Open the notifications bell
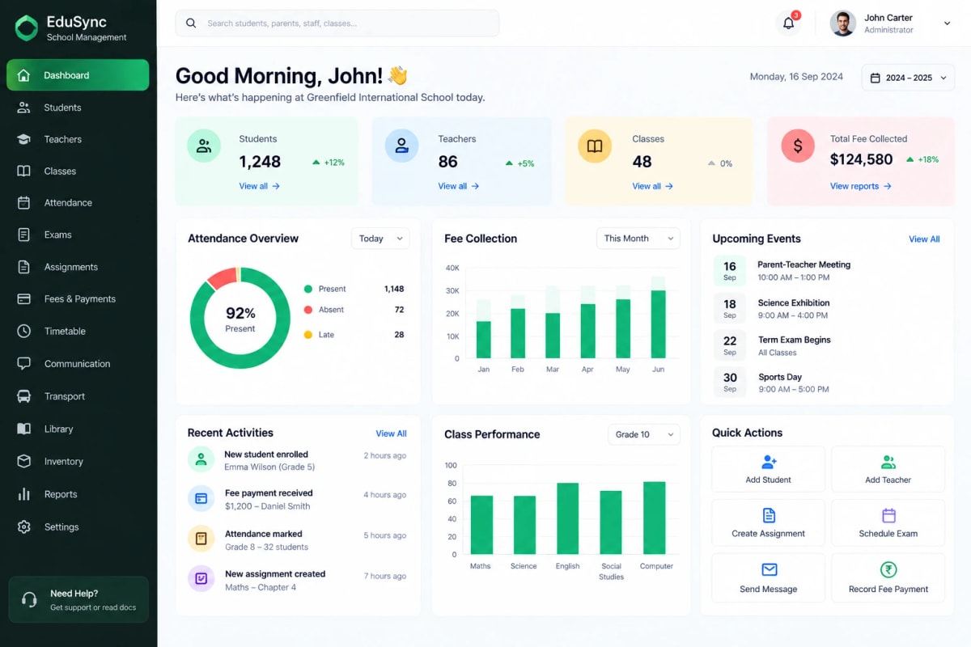The height and width of the screenshot is (647, 971). tap(789, 23)
